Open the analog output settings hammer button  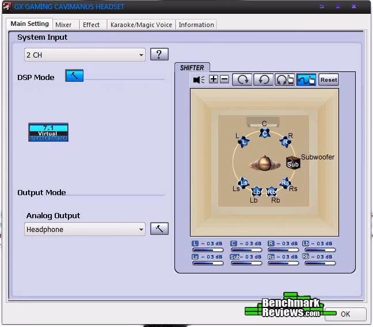point(159,229)
